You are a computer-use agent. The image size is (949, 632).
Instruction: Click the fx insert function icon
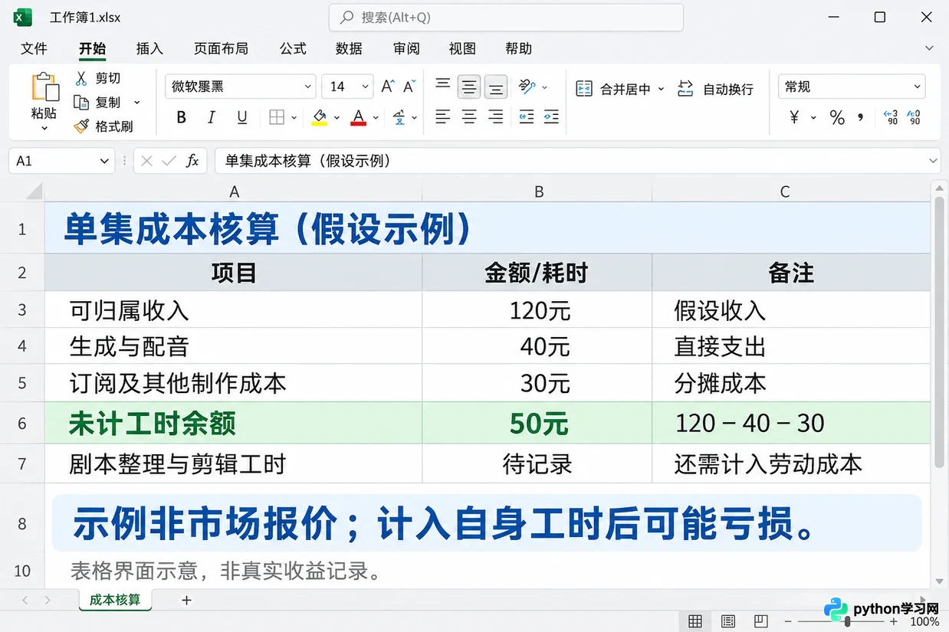[x=192, y=161]
